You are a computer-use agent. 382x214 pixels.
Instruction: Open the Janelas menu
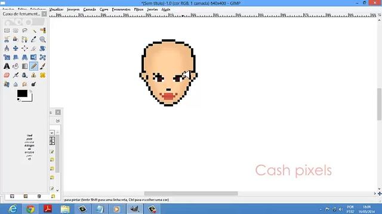pos(152,10)
